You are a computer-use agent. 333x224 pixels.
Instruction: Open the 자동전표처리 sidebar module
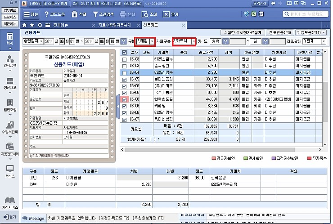pos(10,150)
